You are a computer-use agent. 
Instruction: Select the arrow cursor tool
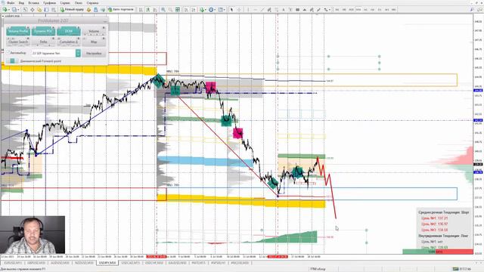tap(231, 10)
